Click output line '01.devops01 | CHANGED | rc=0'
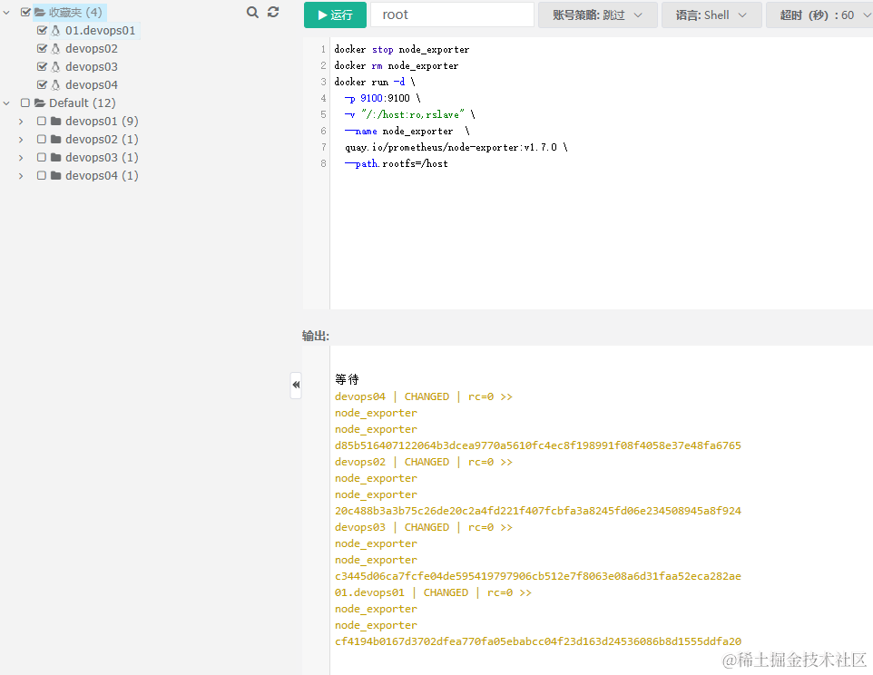 coord(433,592)
